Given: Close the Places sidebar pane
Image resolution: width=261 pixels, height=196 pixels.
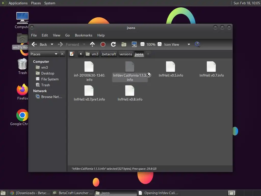Looking at the screenshot, I should point(62,54).
